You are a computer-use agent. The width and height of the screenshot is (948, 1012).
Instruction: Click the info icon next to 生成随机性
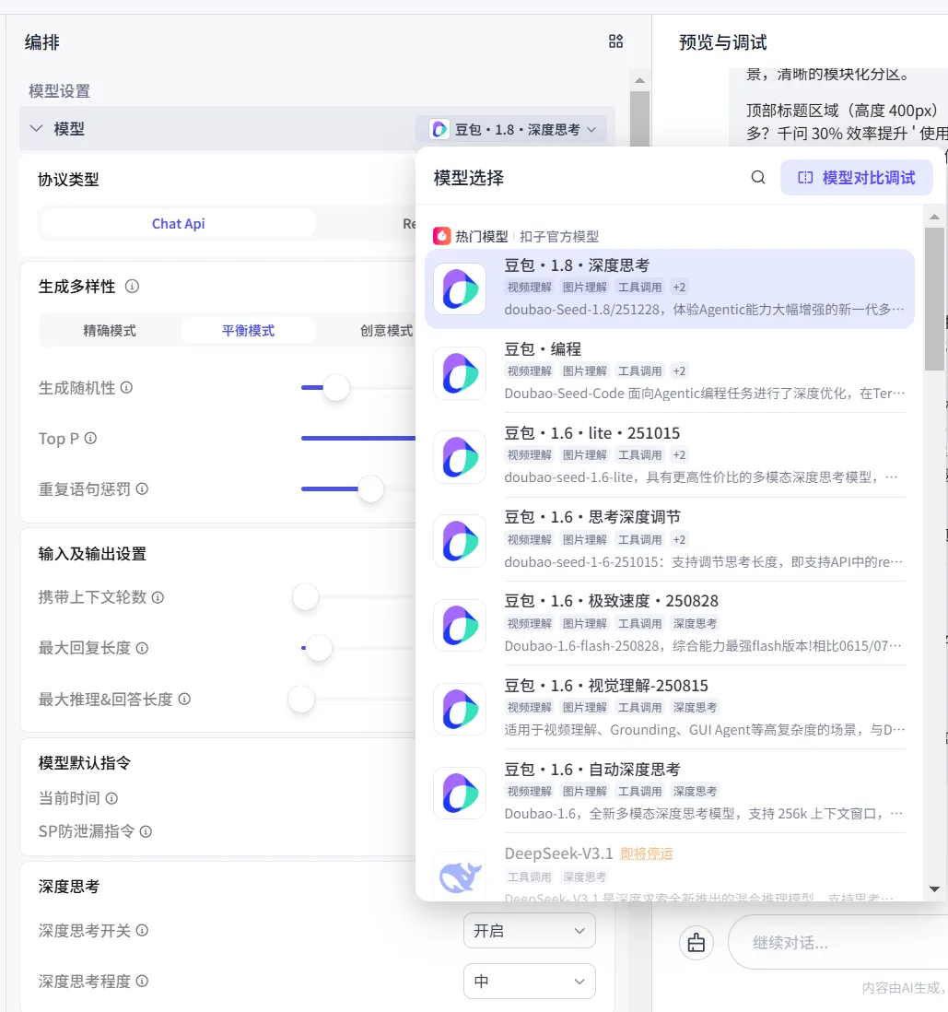(126, 387)
